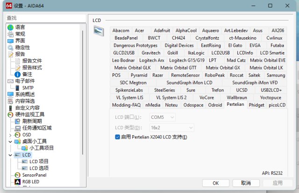
Task: Select 硬件监视工具 in the tree
Action: (30, 115)
